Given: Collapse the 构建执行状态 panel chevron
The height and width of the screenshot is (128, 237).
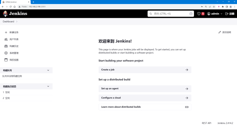Looking at the screenshot, I should (x=48, y=86).
